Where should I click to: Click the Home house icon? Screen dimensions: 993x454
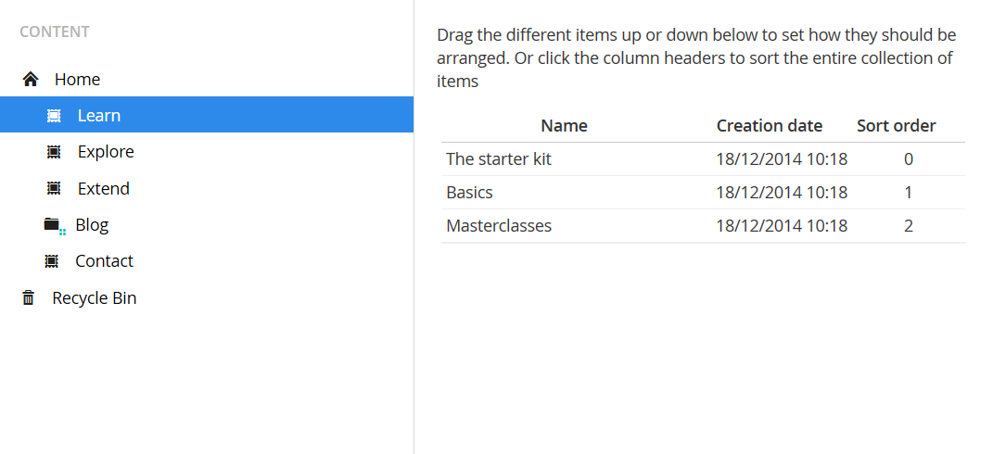[31, 80]
